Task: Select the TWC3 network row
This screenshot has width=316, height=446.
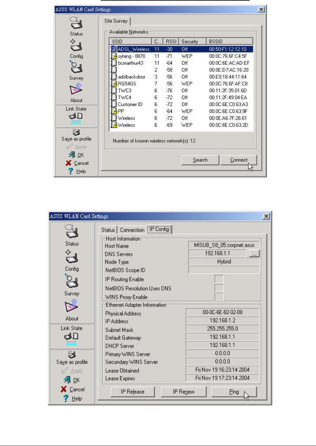Action: [181, 90]
